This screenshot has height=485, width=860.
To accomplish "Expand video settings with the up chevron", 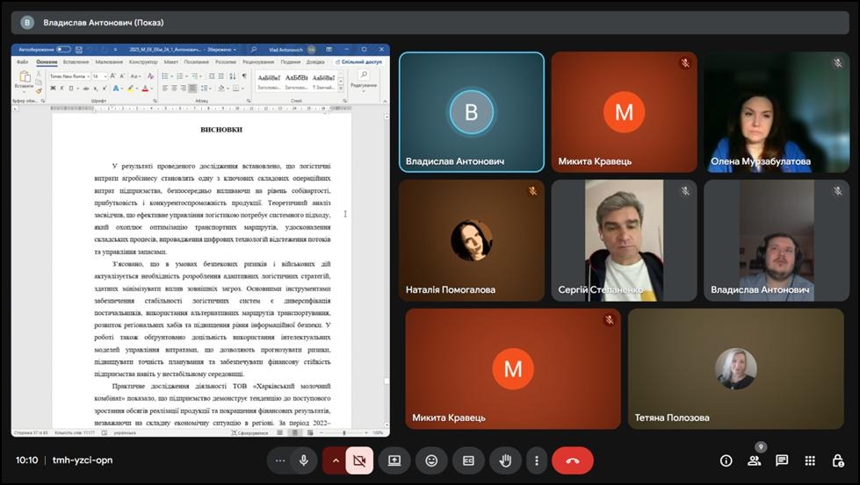I will (335, 460).
